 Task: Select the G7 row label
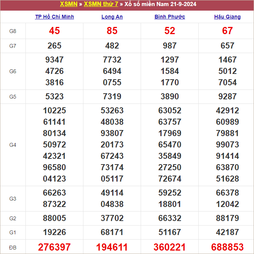[x=13, y=46]
